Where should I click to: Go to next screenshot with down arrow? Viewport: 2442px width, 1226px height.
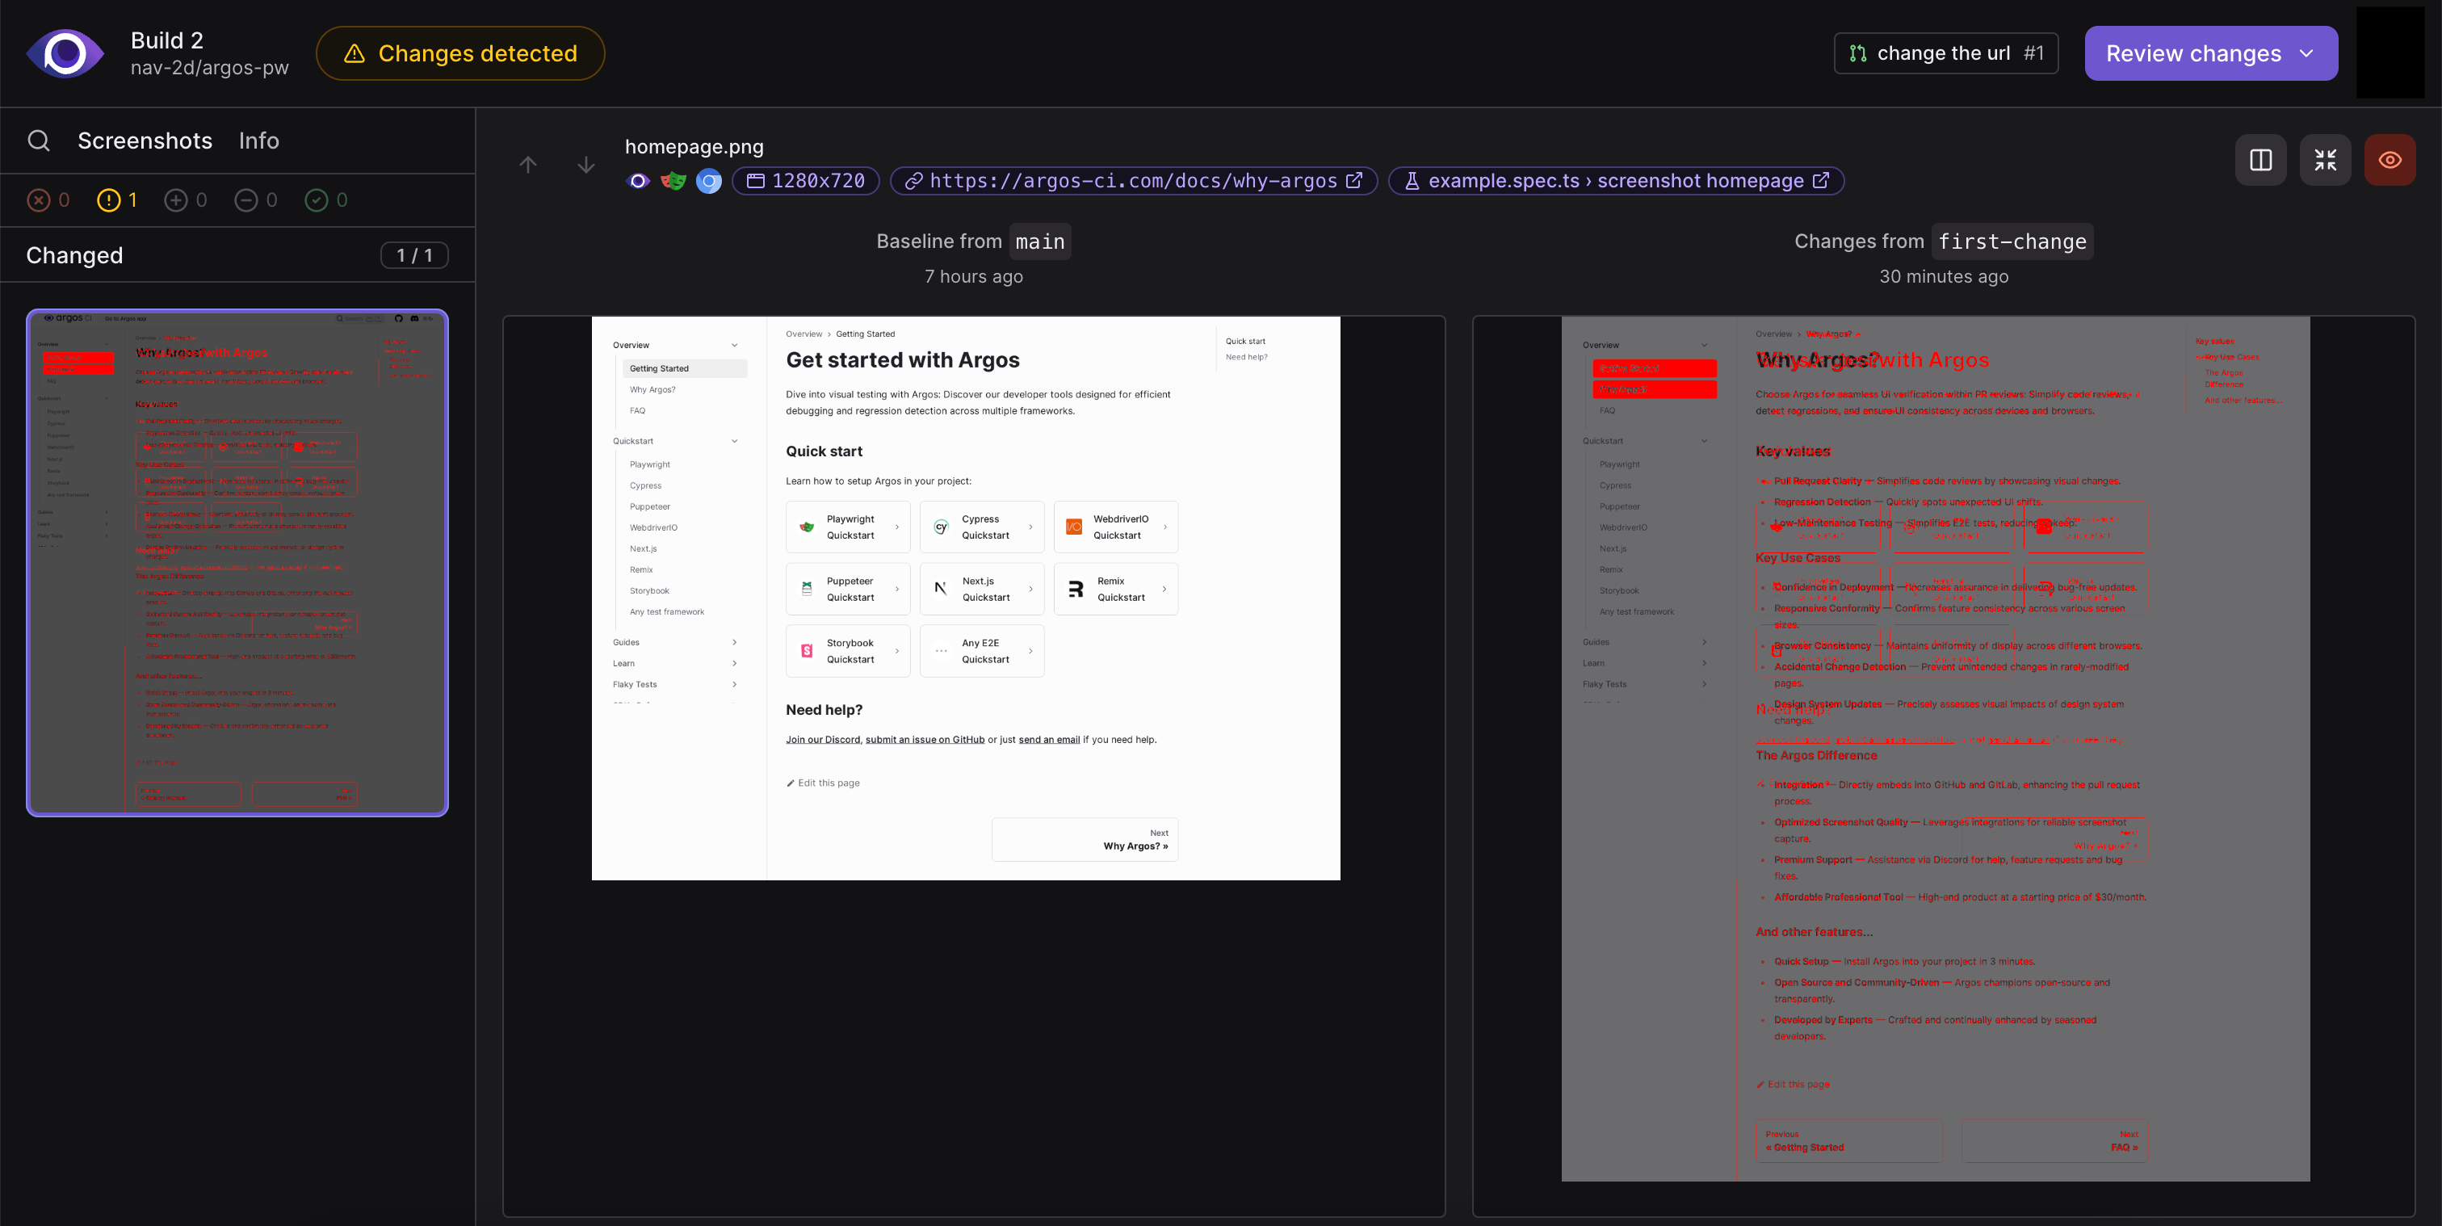click(x=585, y=164)
